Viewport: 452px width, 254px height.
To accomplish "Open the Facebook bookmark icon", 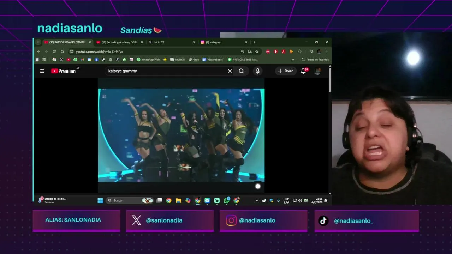I will (x=96, y=60).
